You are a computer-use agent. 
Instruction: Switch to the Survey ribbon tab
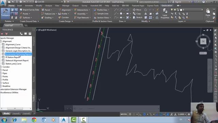84,5
